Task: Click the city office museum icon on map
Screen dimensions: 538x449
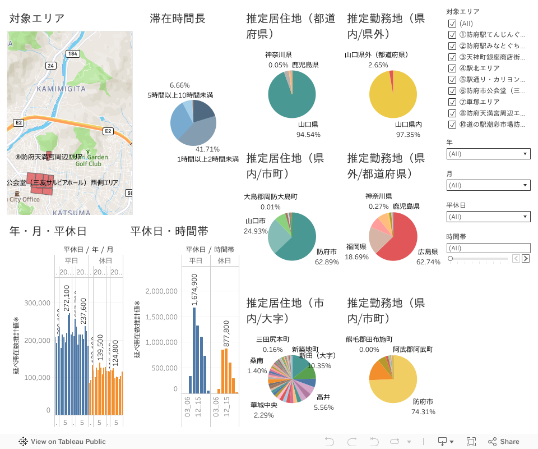Action: click(x=17, y=194)
